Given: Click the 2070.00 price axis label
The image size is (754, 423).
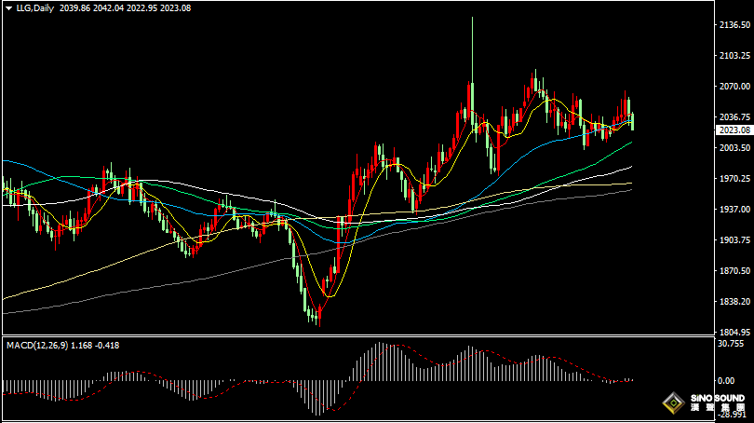Looking at the screenshot, I should pos(734,87).
